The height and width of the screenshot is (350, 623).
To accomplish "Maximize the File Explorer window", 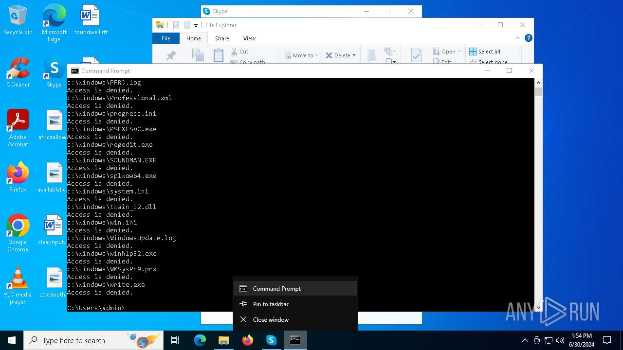I will click(500, 25).
